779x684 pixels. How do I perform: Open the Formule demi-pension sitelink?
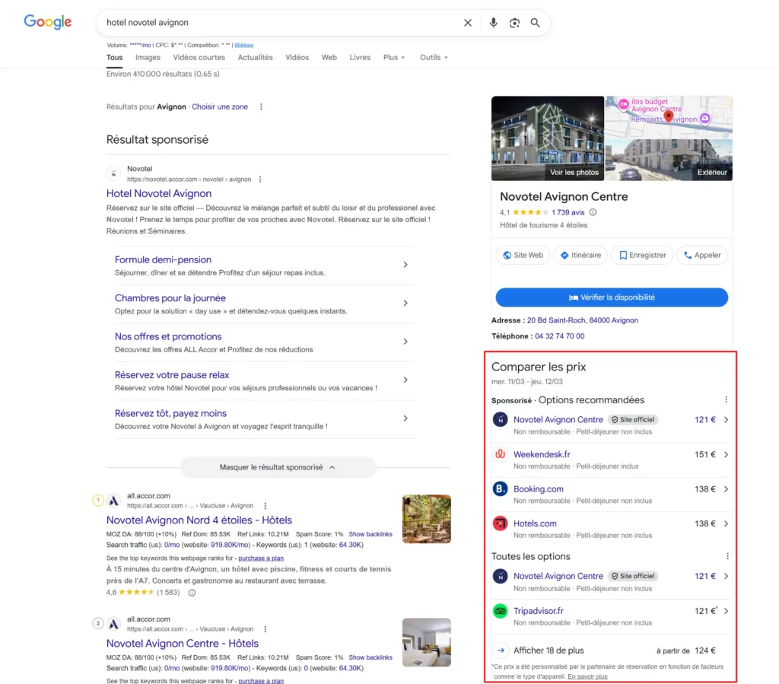[x=163, y=259]
